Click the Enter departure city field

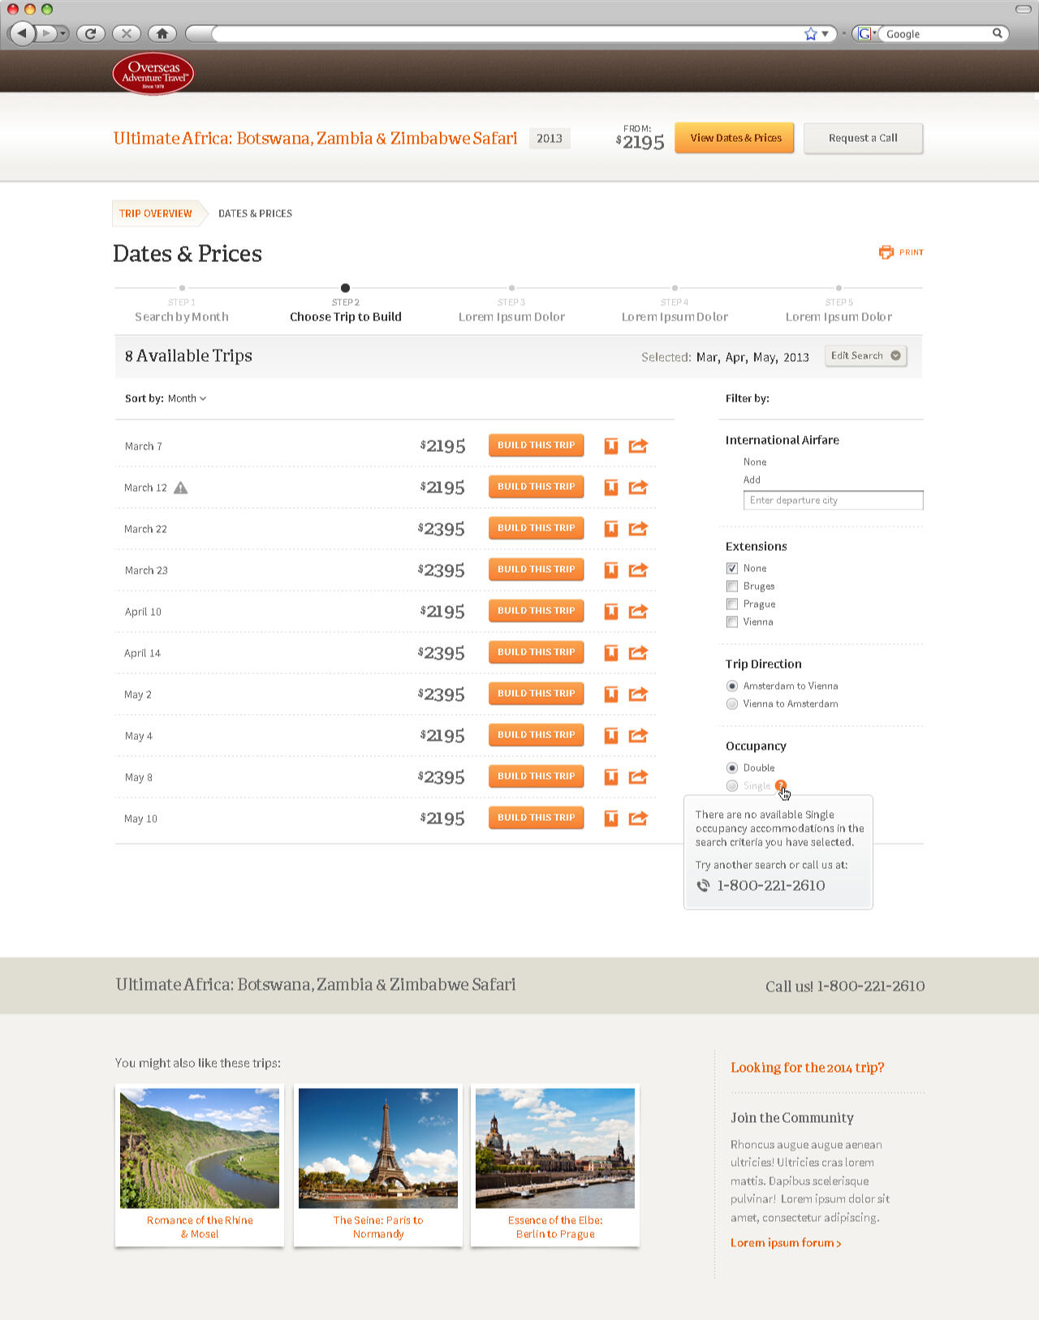click(x=833, y=500)
